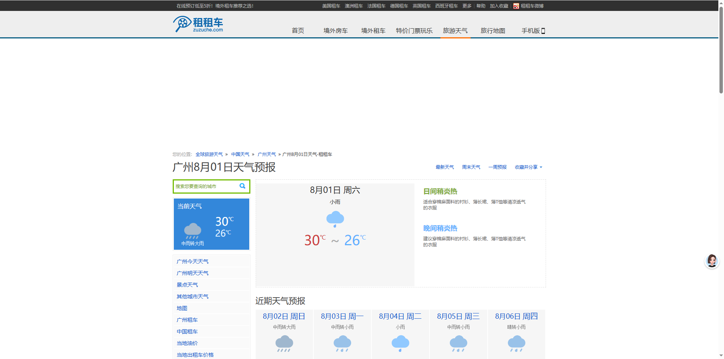Click the 德国租车 link

(x=399, y=6)
